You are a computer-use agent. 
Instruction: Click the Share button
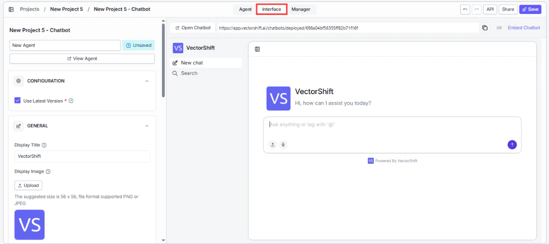click(x=508, y=9)
